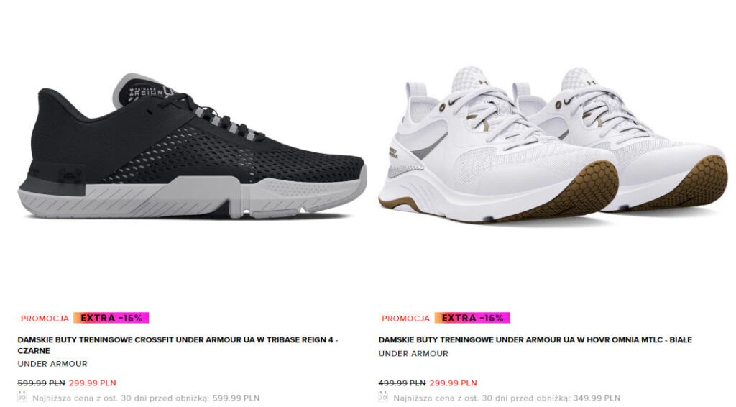Click the Extra -15% badge on the white shoe
This screenshot has height=407, width=736.
tap(472, 318)
